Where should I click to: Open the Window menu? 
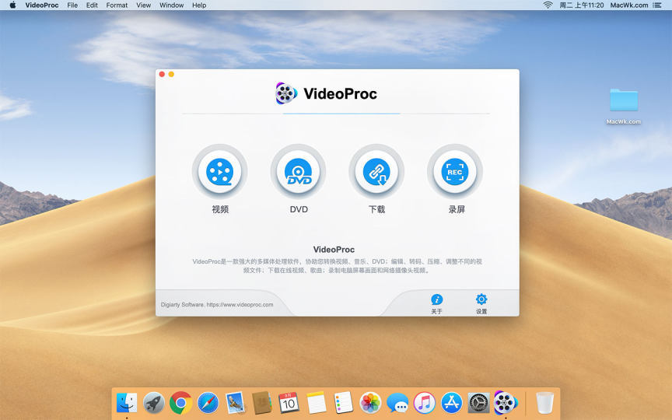point(171,5)
